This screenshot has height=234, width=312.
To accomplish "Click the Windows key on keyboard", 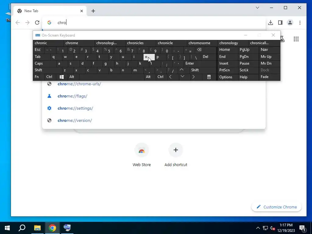I will [x=62, y=77].
